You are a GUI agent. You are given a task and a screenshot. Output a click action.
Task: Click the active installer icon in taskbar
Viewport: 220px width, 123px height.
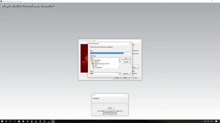(x=53, y=121)
